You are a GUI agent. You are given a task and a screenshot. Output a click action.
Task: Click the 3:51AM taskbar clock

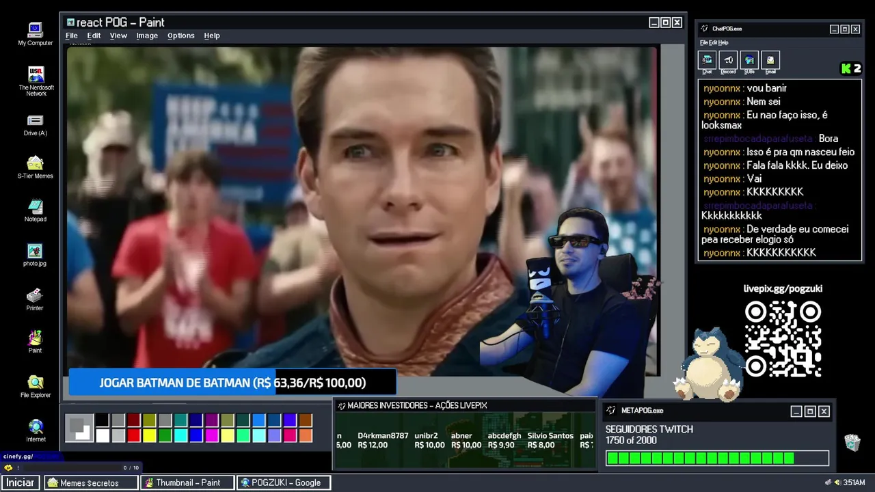[854, 482]
